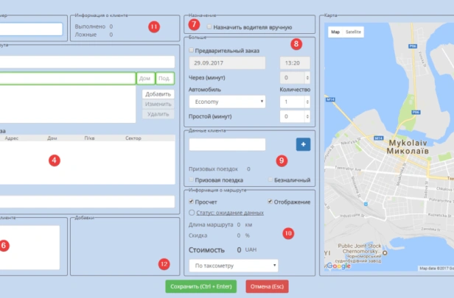Click red marker number 8
Image resolution: width=454 pixels, height=298 pixels.
point(296,46)
